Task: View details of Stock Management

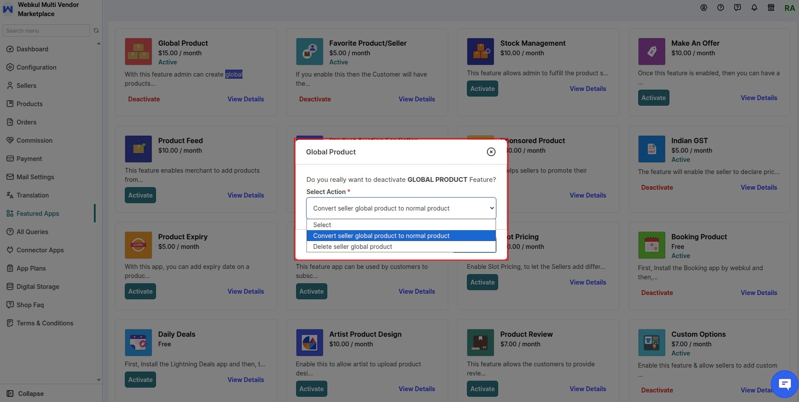Action: pos(588,89)
